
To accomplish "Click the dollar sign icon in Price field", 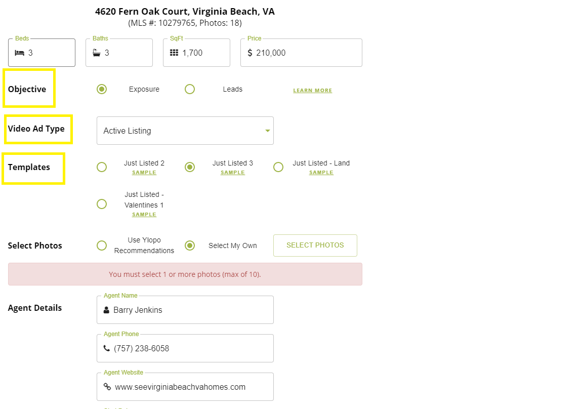I will [250, 53].
